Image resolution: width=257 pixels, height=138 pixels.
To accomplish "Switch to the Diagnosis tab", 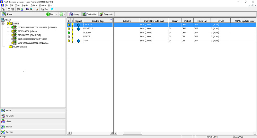I will click(106, 14).
